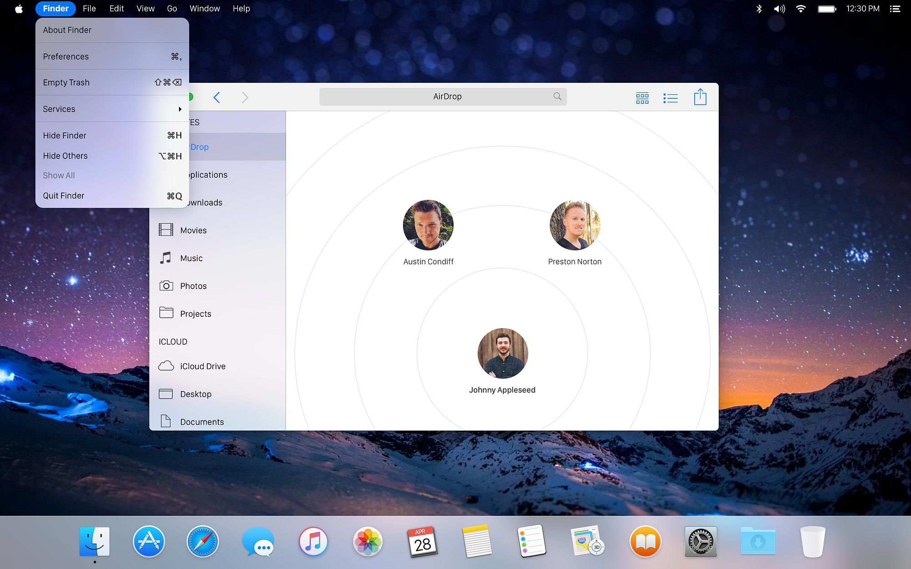Select Preferences in the Finder menu

tap(66, 56)
